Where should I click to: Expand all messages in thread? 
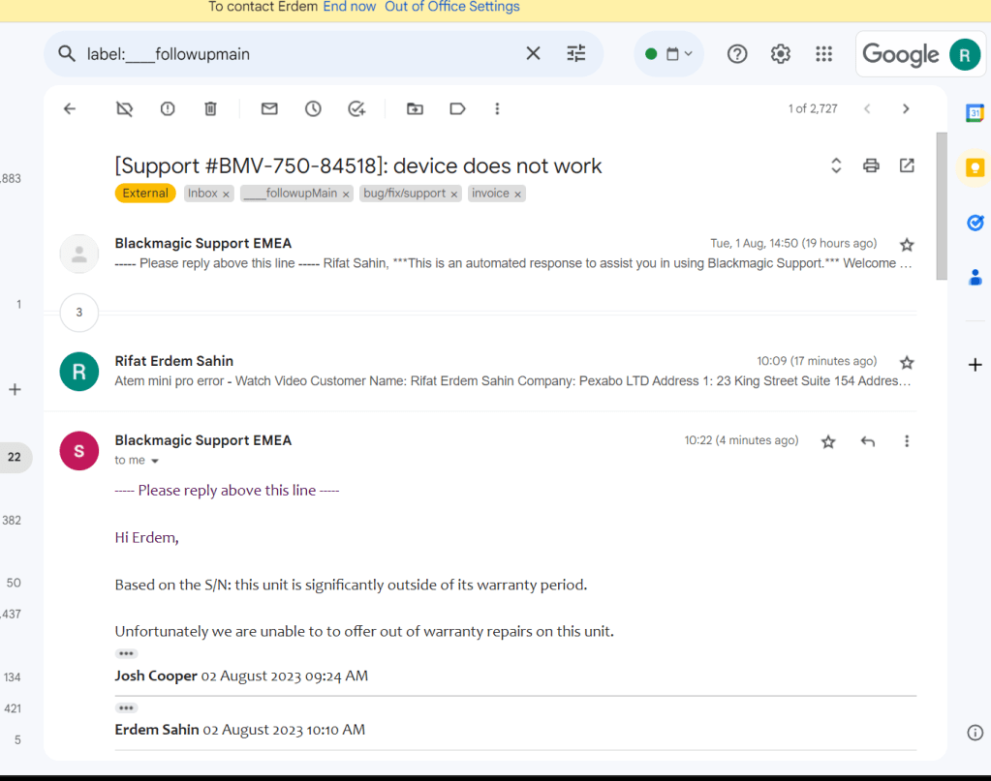(x=836, y=165)
